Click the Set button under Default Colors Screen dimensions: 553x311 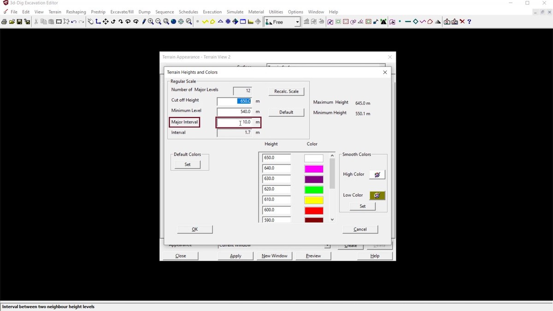pyautogui.click(x=188, y=164)
